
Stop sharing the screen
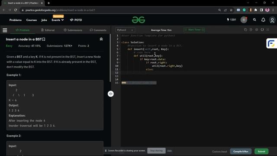156,151
